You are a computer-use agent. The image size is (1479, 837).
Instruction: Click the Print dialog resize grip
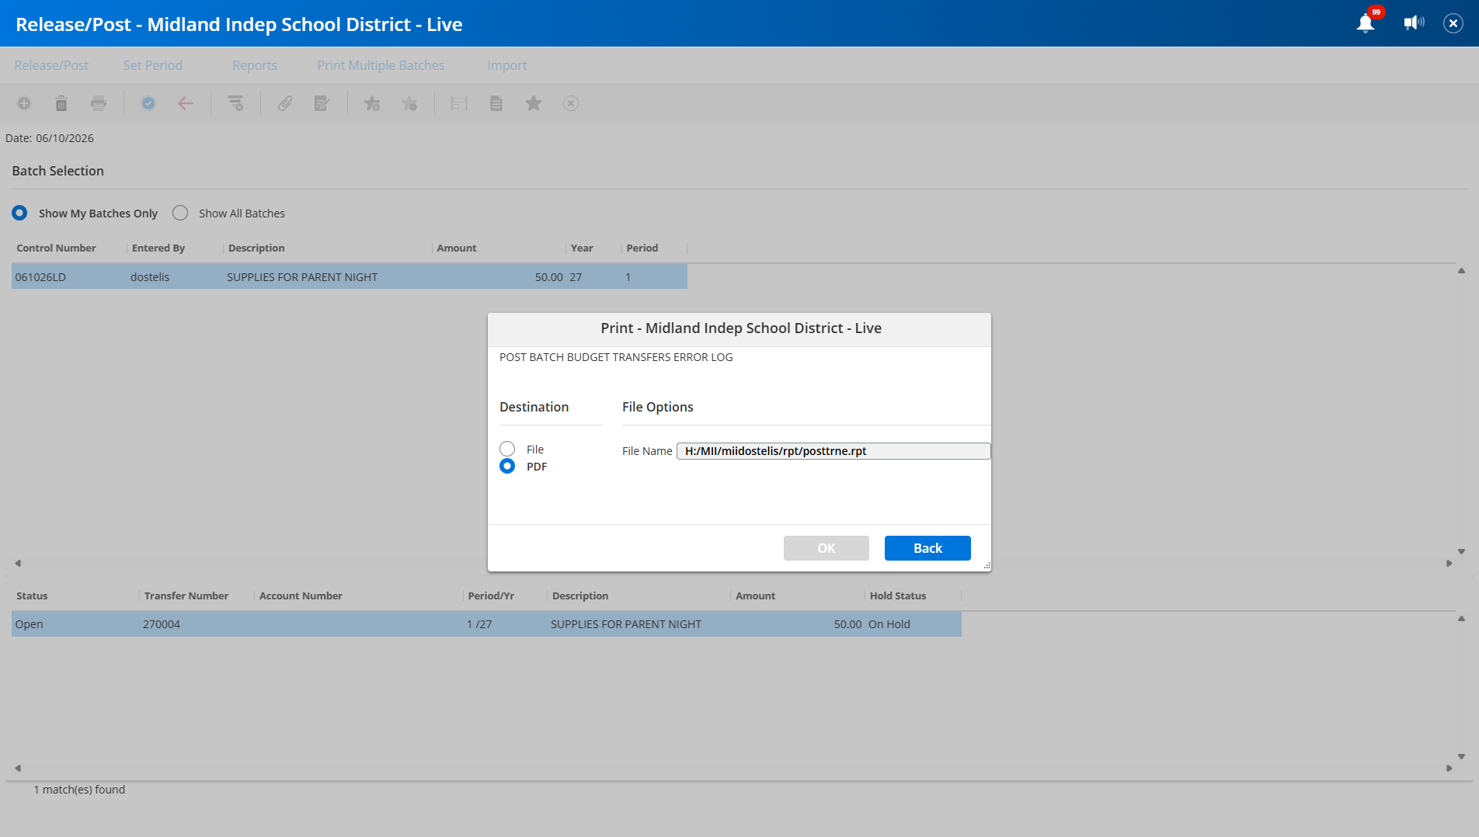coord(987,567)
